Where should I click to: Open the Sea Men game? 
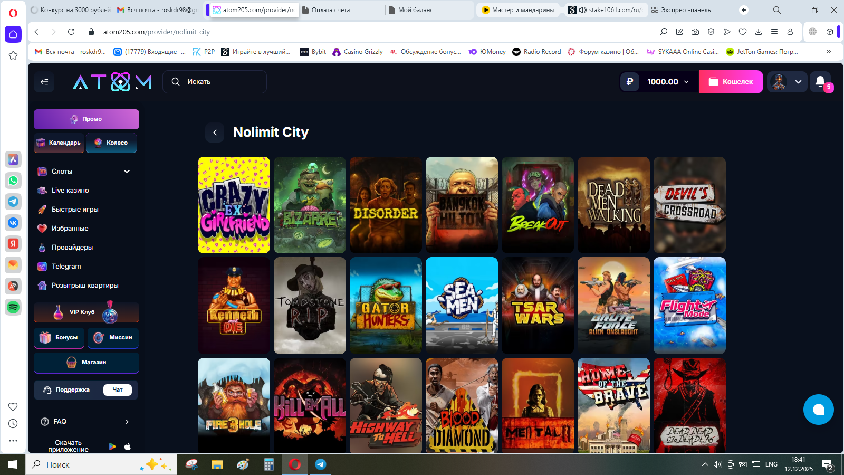(x=462, y=306)
